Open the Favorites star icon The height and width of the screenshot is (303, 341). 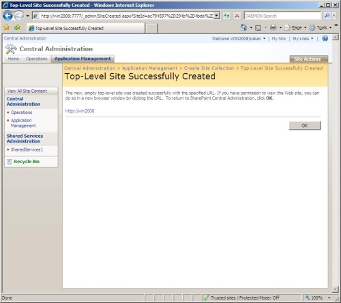[x=7, y=28]
